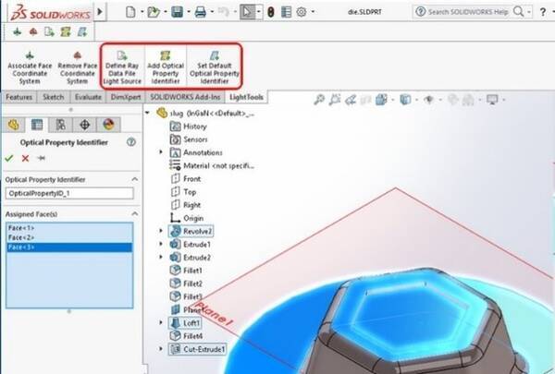Viewport: 555px width, 374px height.
Task: Accept with the green checkmark OK button
Action: 10,158
